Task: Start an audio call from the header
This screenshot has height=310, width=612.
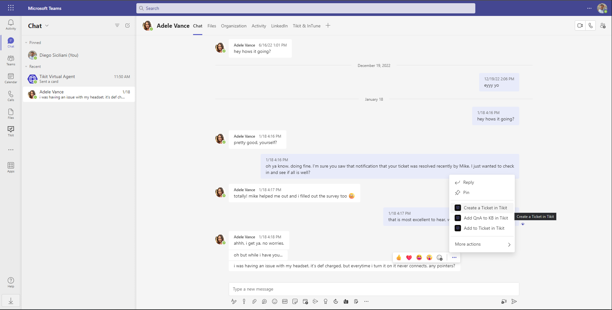Action: (x=591, y=25)
